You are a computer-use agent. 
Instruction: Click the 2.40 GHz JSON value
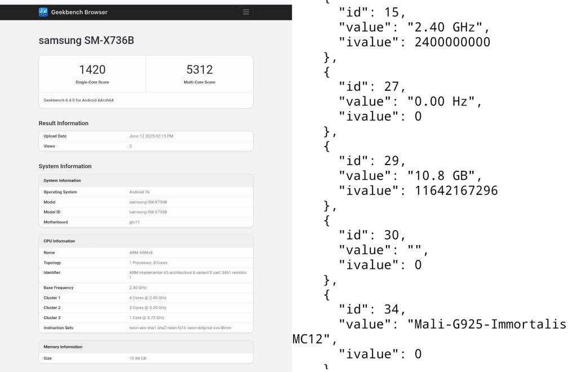pyautogui.click(x=445, y=27)
